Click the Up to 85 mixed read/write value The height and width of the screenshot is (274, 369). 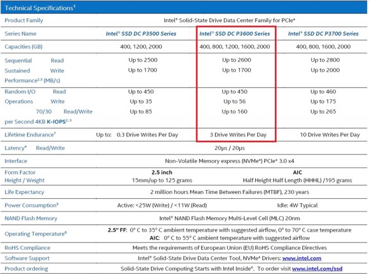point(141,112)
